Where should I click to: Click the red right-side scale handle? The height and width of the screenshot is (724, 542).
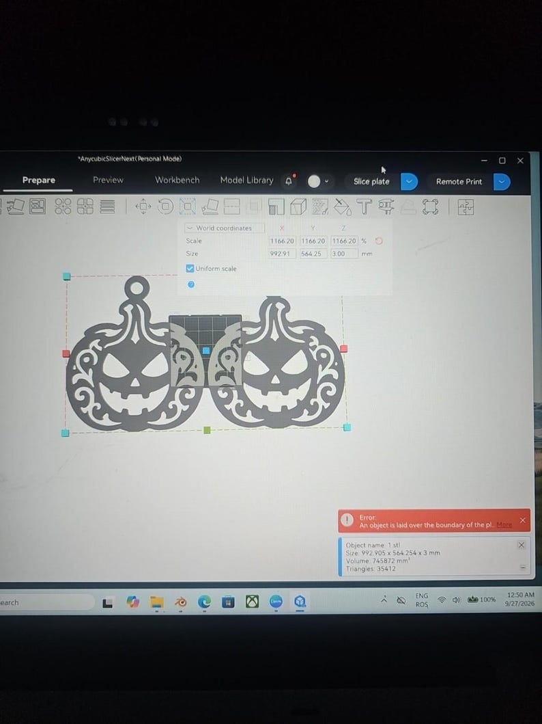click(344, 349)
